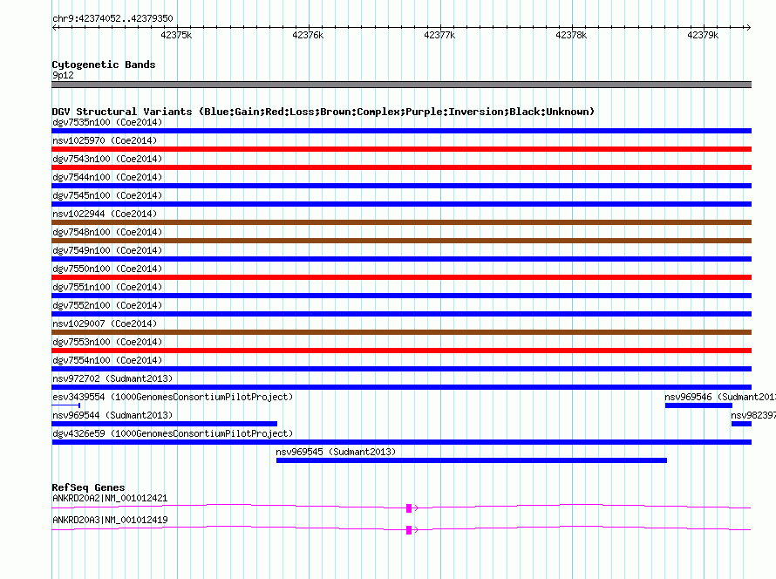Click the 42375k ruler position label
This screenshot has height=579, width=776.
(x=176, y=36)
